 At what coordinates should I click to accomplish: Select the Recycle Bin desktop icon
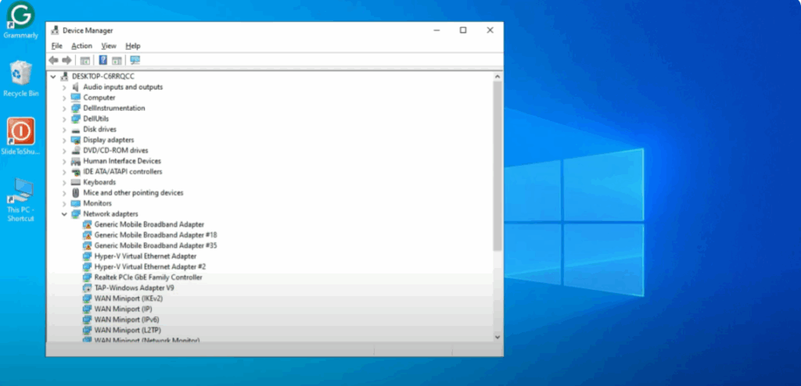[x=20, y=75]
